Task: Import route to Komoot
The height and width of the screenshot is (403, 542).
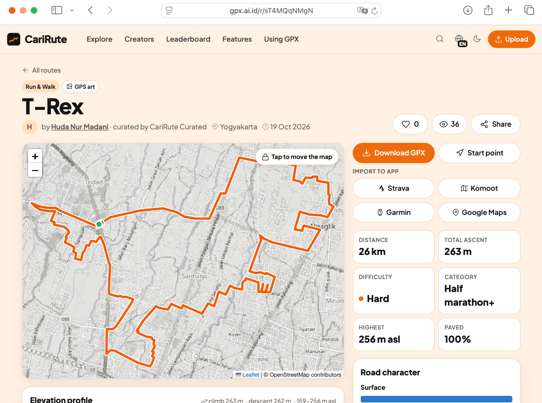Action: 479,188
